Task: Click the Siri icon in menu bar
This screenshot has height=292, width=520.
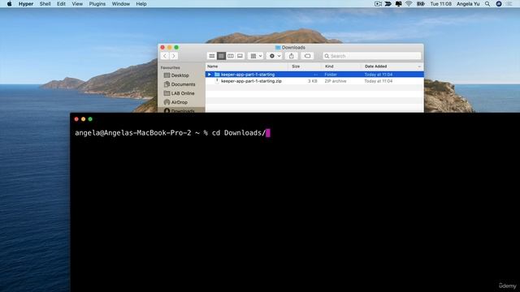Action: point(499,4)
